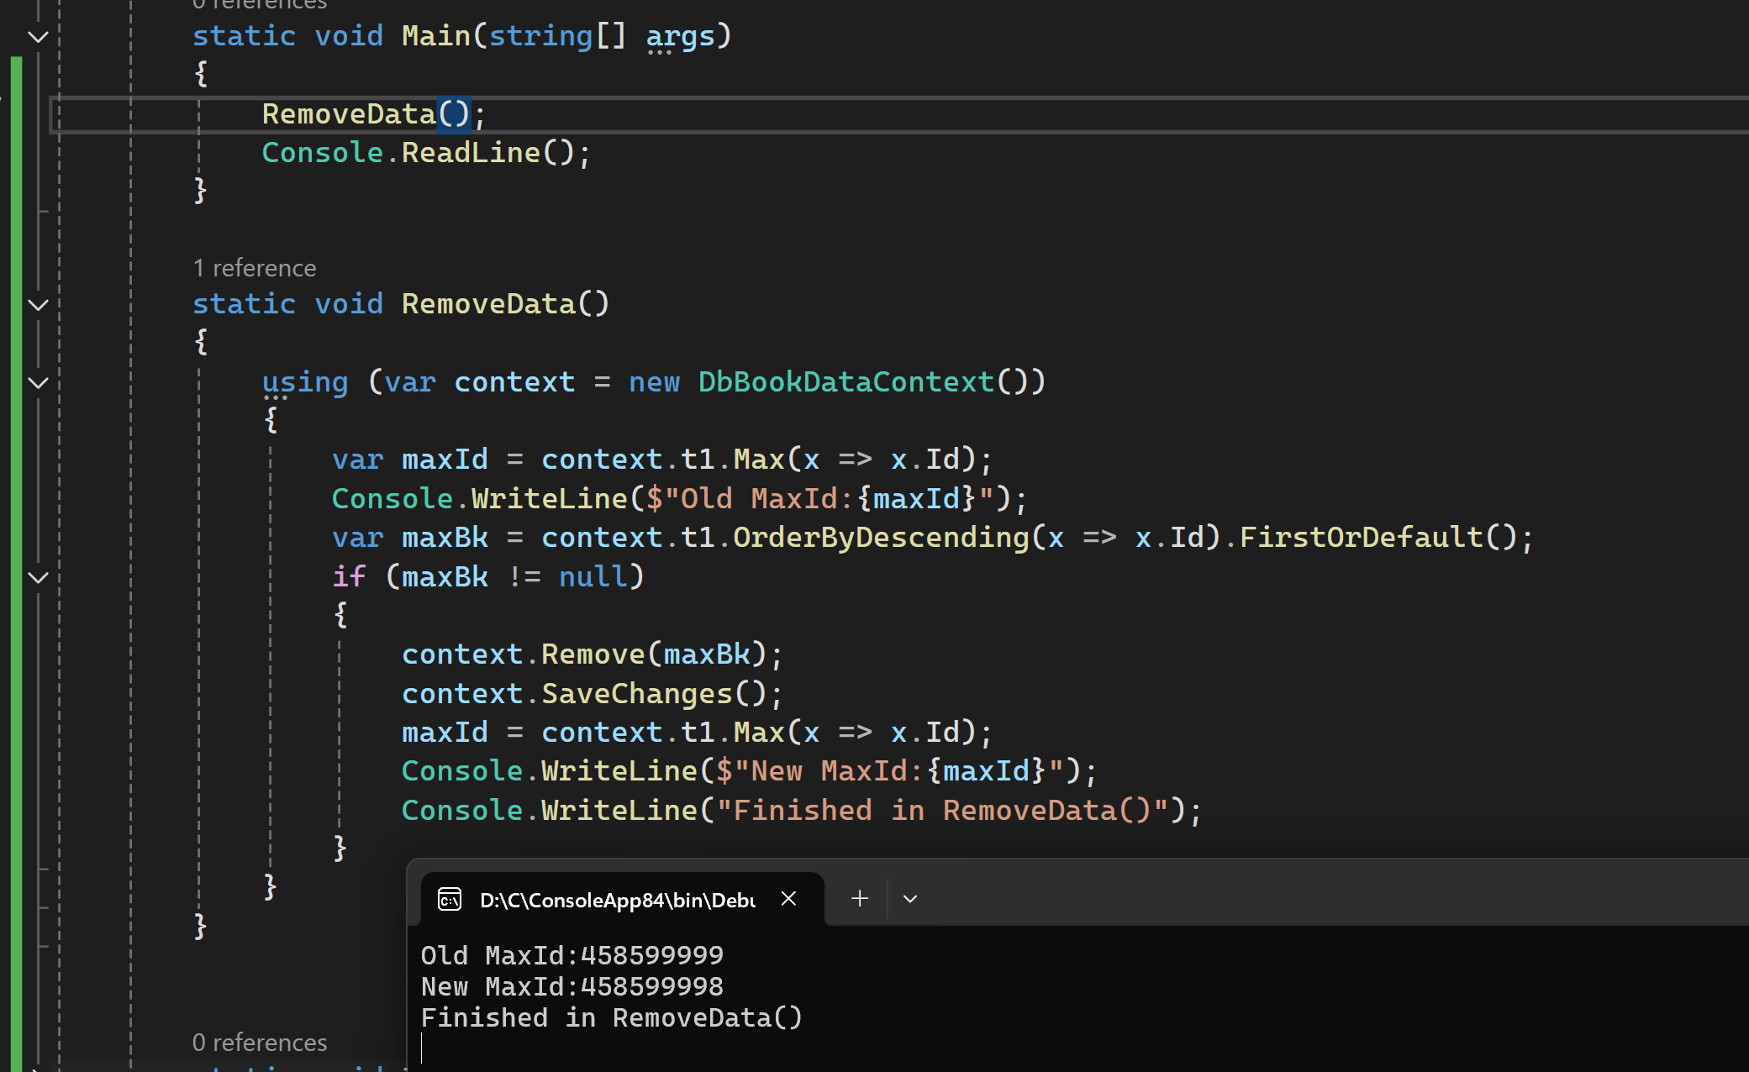Collapse the using block outline chevron
Viewport: 1749px width, 1072px height.
[38, 383]
